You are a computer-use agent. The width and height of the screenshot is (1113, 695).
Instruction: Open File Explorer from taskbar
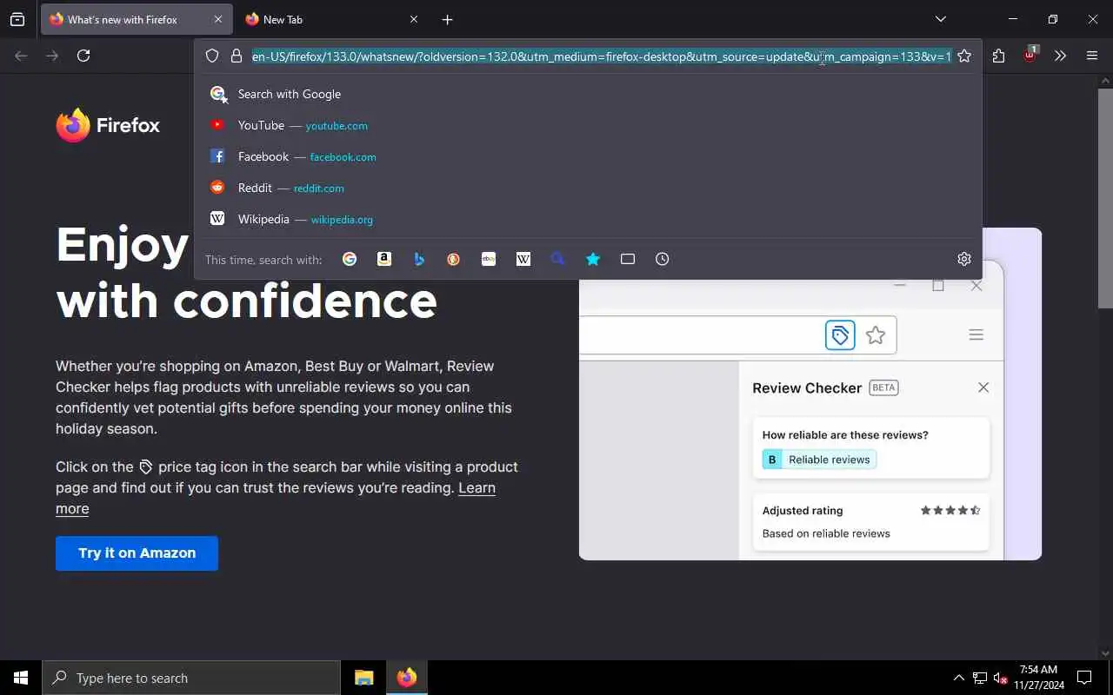click(x=364, y=678)
